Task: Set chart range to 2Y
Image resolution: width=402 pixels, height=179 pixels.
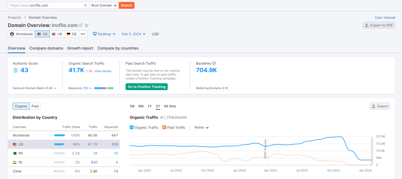Action: tap(158, 106)
